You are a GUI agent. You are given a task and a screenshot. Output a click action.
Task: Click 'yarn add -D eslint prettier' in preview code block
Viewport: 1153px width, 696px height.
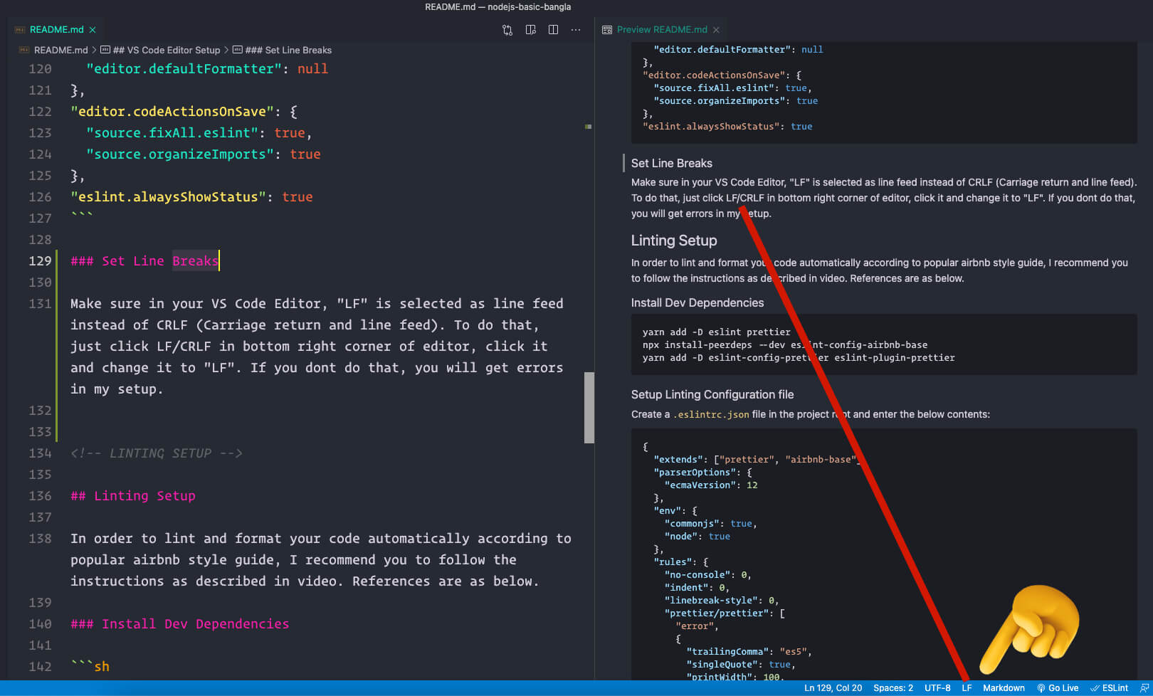coord(717,332)
